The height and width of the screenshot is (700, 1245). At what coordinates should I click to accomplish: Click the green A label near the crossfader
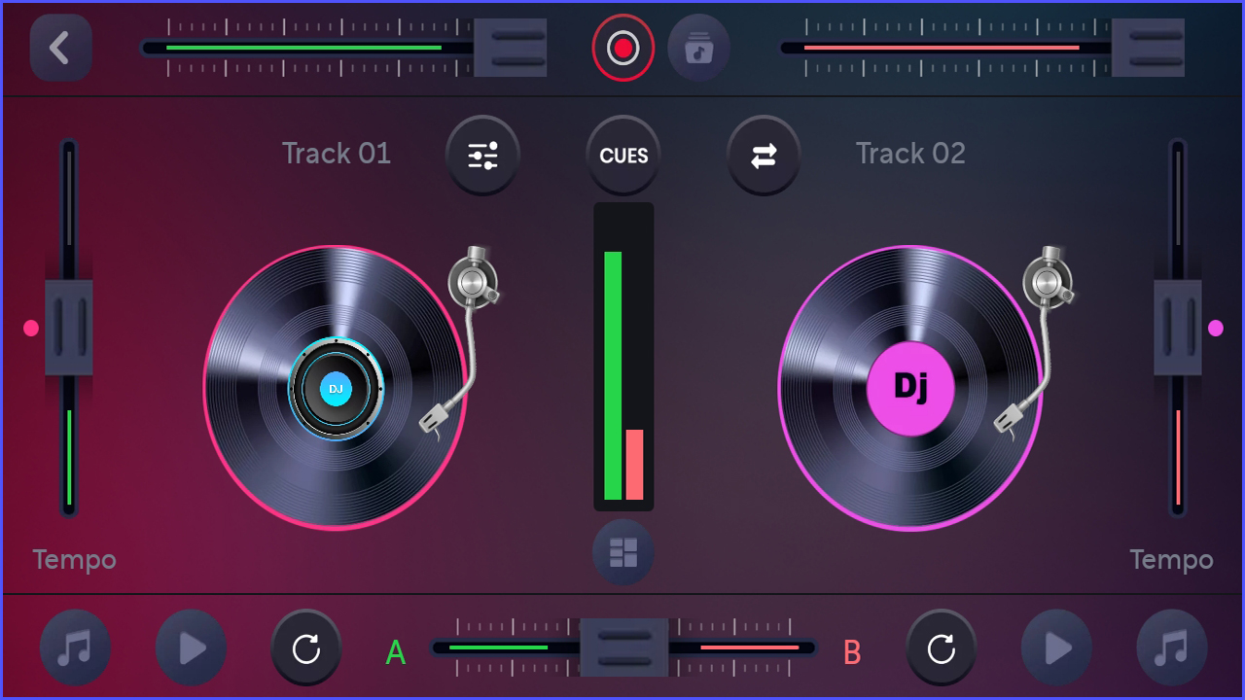pyautogui.click(x=395, y=653)
